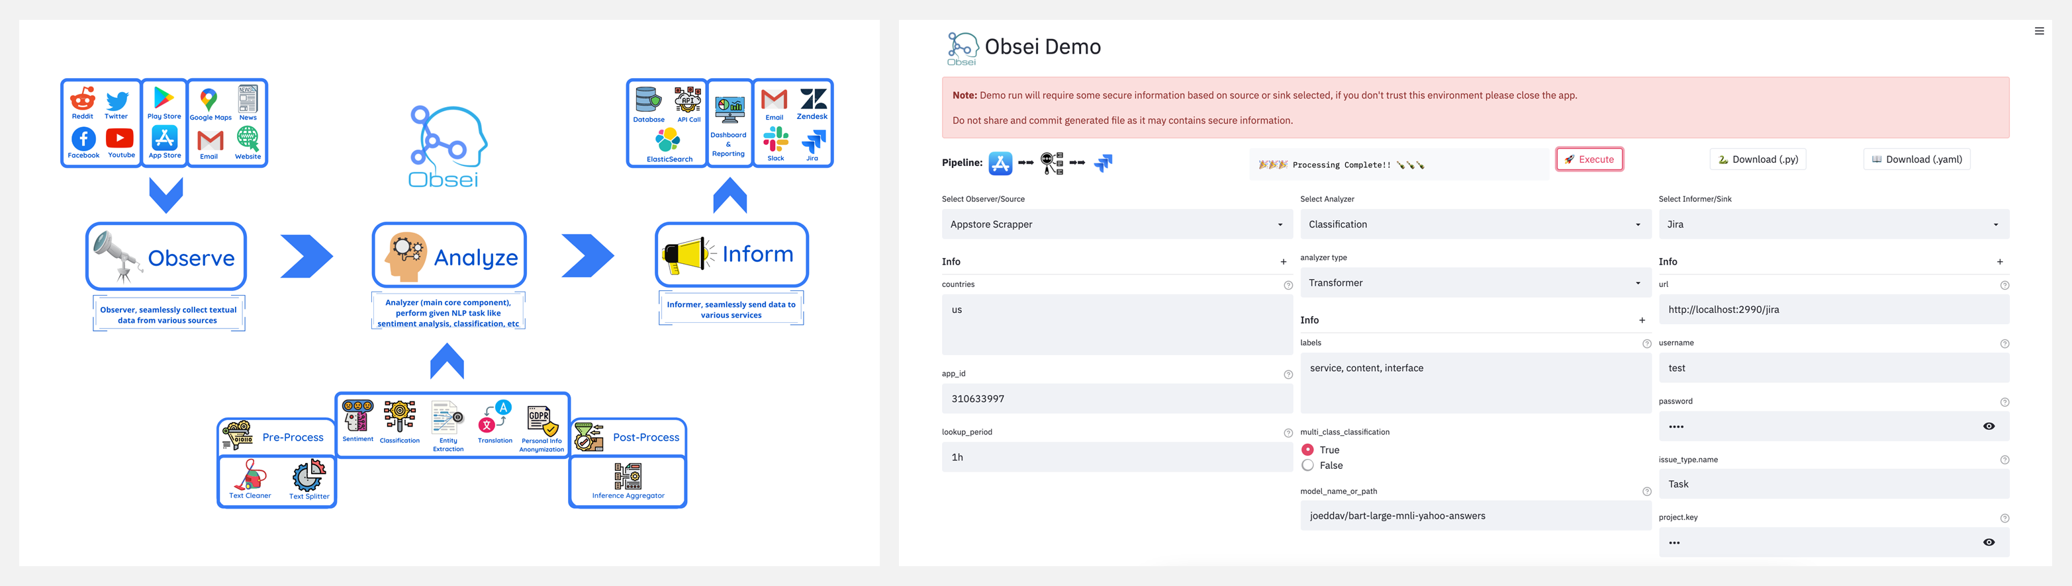
Task: Show the password field value
Action: click(x=1989, y=426)
